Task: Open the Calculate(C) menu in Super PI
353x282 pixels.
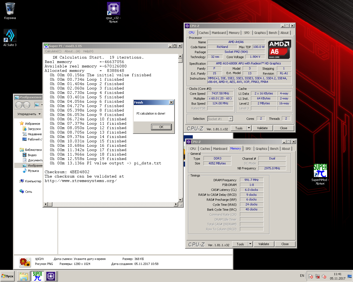Action: [53, 51]
